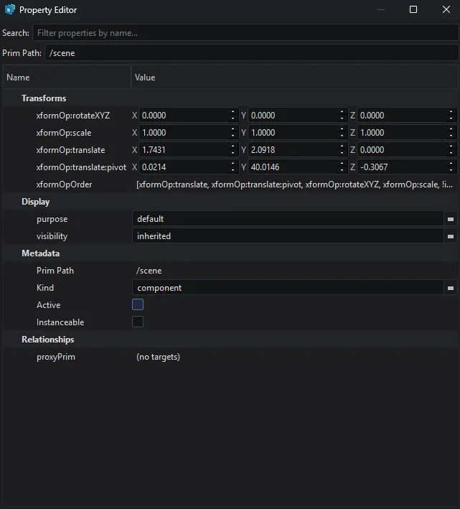Image resolution: width=460 pixels, height=509 pixels.
Task: Decrease rotateXYZ Z value with down arrow
Action: pos(451,118)
